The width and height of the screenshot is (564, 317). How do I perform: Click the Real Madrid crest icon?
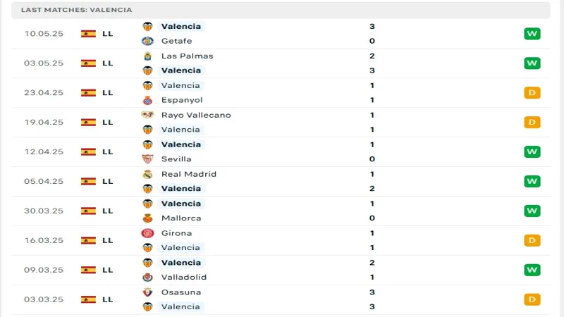(147, 174)
